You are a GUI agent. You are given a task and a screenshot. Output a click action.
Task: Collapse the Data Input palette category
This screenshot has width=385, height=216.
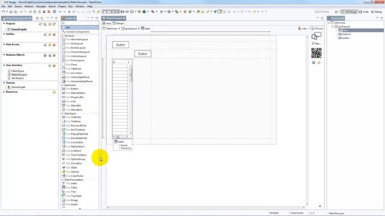pos(63,113)
